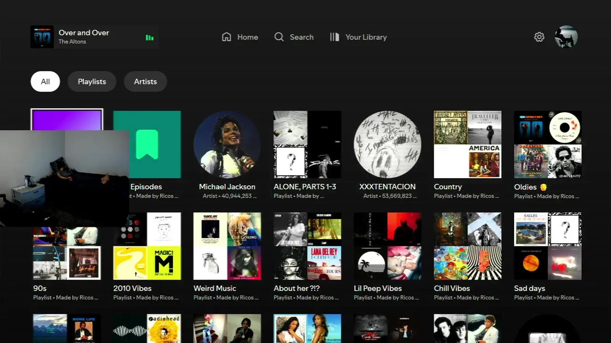Click the Your Library label

pos(366,37)
